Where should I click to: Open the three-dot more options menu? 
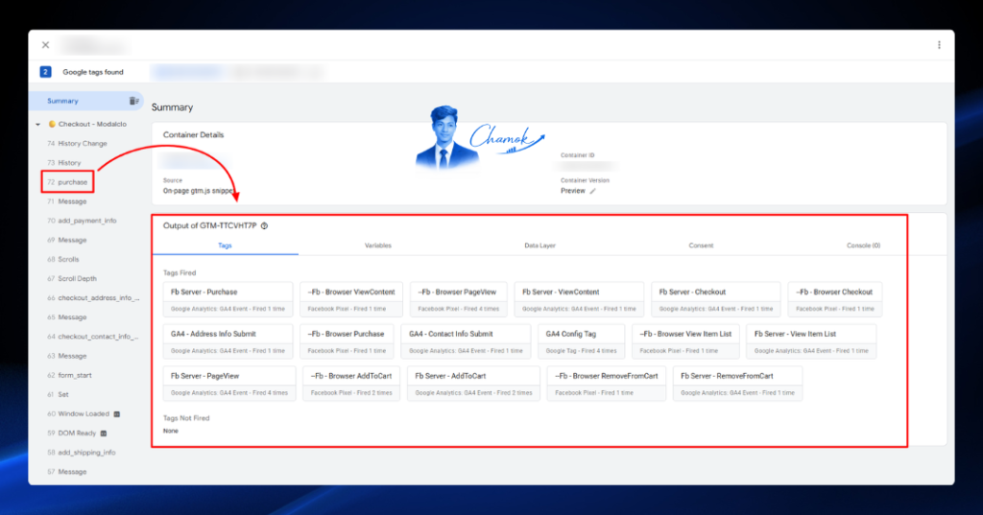pyautogui.click(x=939, y=45)
